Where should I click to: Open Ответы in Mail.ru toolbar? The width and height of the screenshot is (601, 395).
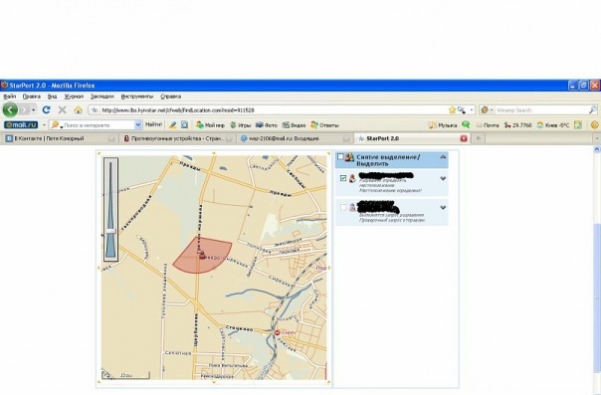point(325,125)
